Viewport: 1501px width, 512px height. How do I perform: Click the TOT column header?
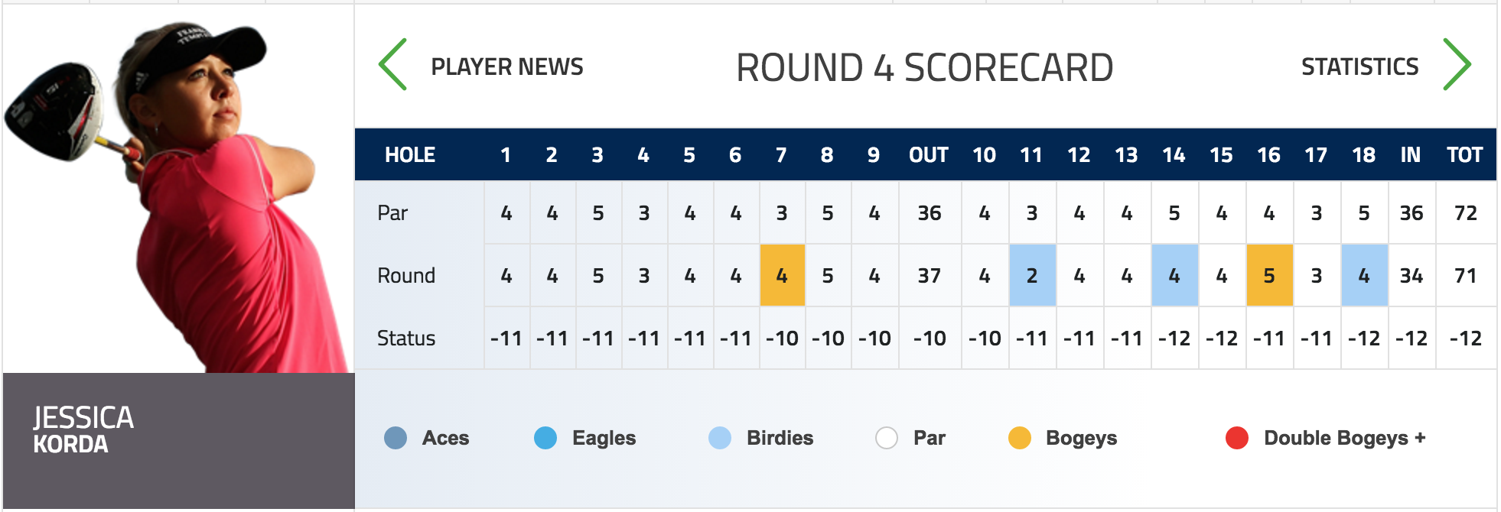click(1465, 155)
